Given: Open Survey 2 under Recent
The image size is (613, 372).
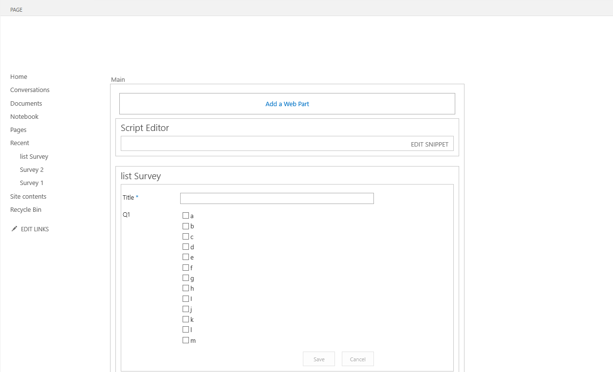Looking at the screenshot, I should point(32,170).
